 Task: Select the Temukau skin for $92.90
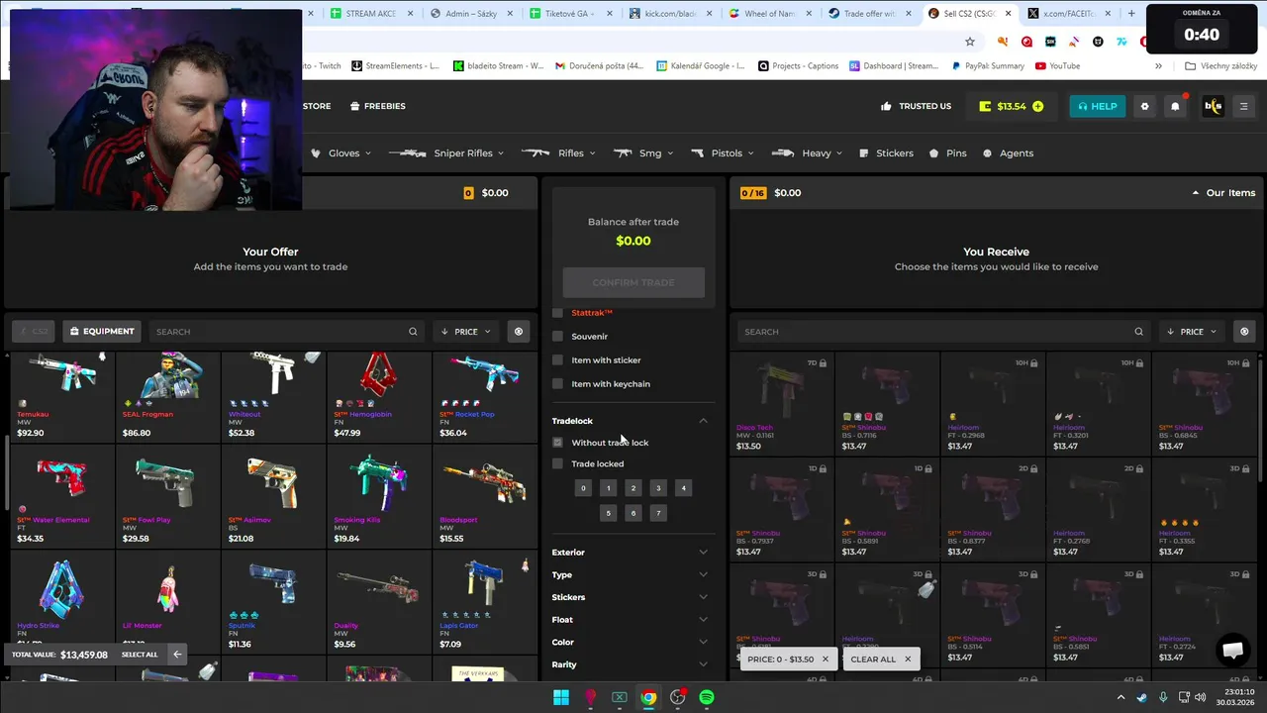click(x=61, y=396)
